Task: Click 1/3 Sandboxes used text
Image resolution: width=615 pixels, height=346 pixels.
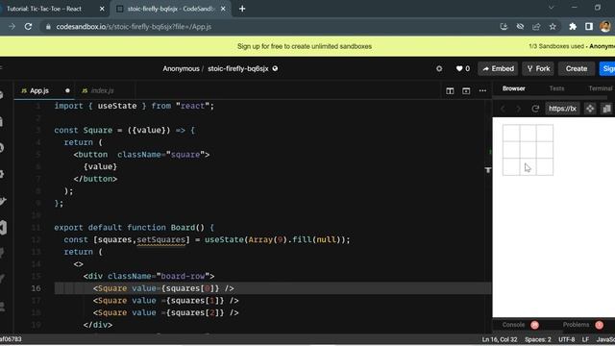Action: (556, 46)
